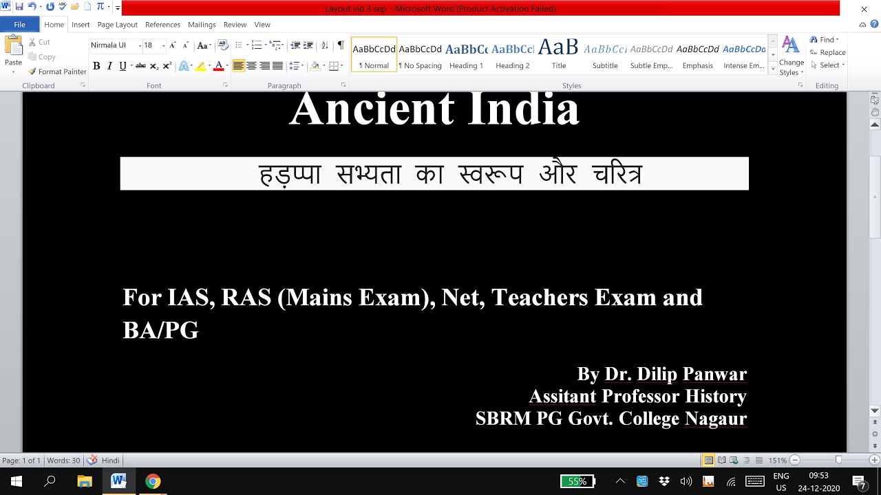Viewport: 881px width, 495px height.
Task: Open the Insert ribbon tab
Action: click(x=81, y=25)
